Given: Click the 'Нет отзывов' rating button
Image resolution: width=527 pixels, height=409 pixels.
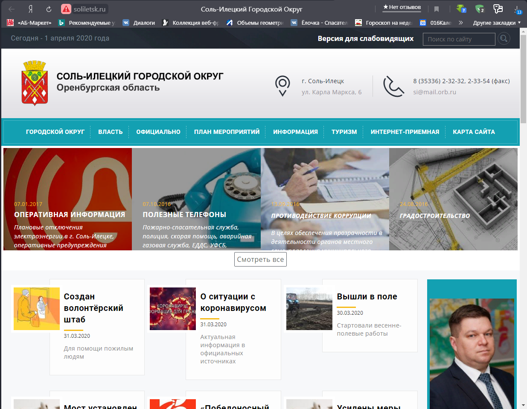Looking at the screenshot, I should coord(402,7).
